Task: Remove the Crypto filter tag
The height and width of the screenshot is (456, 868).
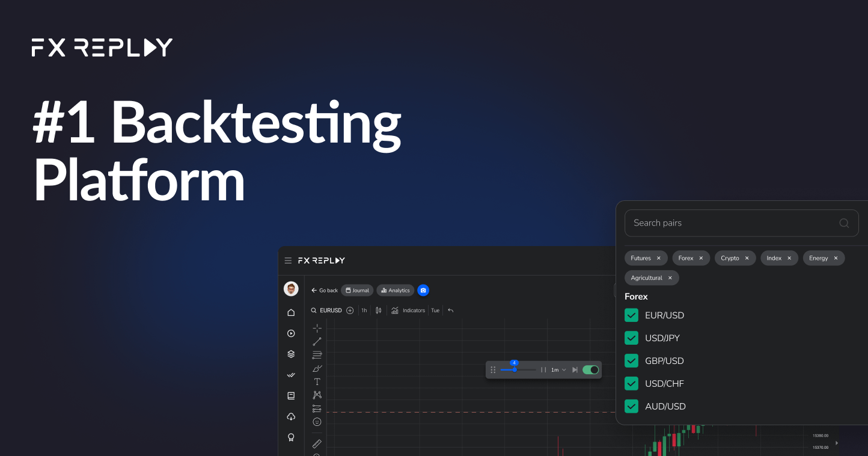Action: (747, 258)
